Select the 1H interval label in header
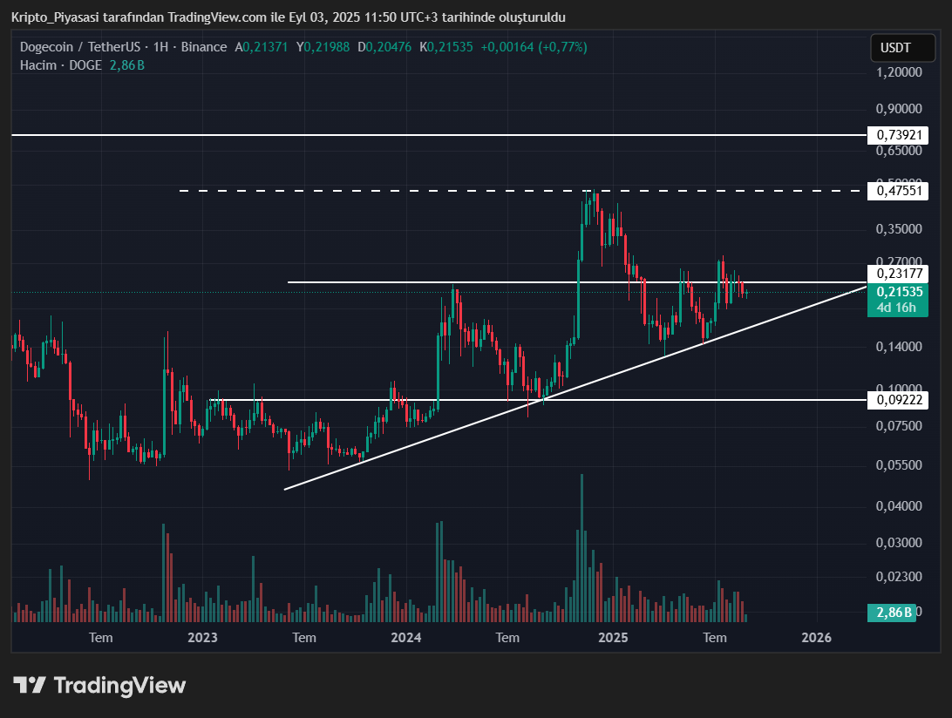This screenshot has height=718, width=952. (160, 47)
